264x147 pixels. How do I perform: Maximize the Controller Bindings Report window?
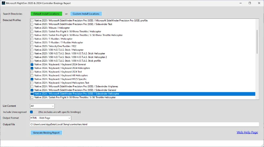point(250,3)
